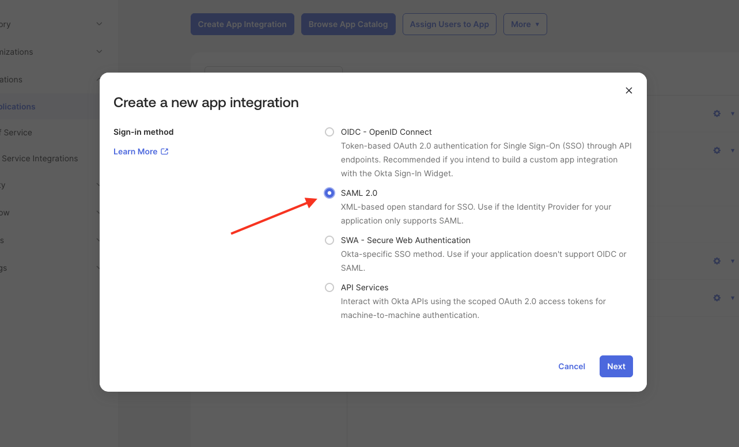Select the SAML 2.0 radio button

click(x=329, y=193)
